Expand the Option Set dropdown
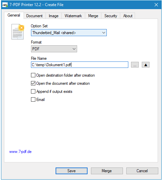The width and height of the screenshot is (162, 181). pos(69,33)
